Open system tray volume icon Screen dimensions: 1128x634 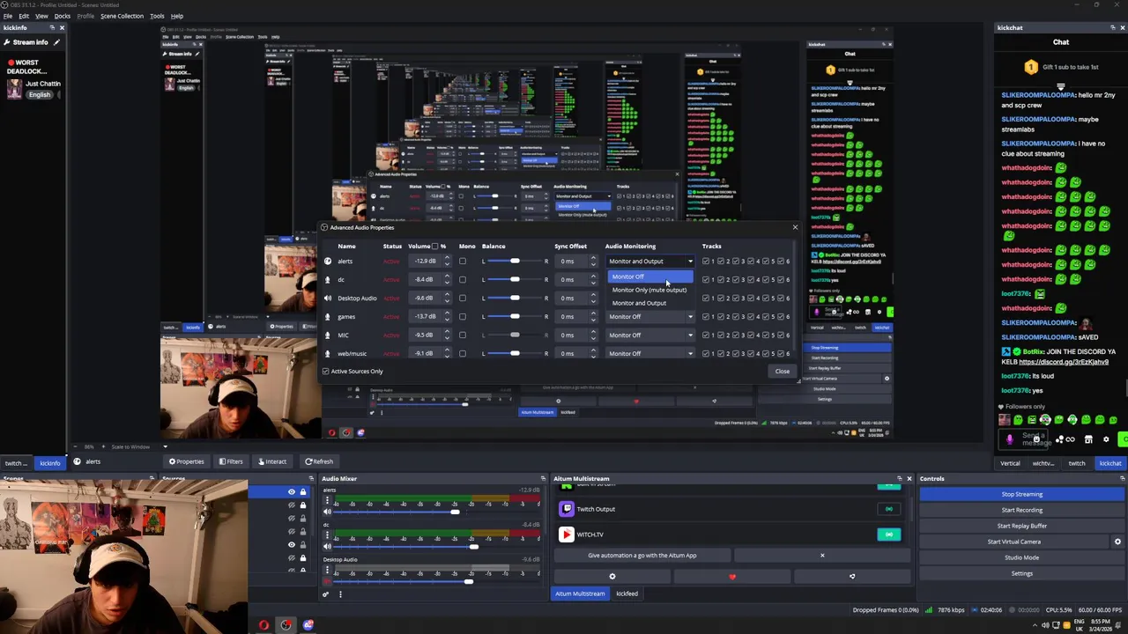(x=1045, y=626)
